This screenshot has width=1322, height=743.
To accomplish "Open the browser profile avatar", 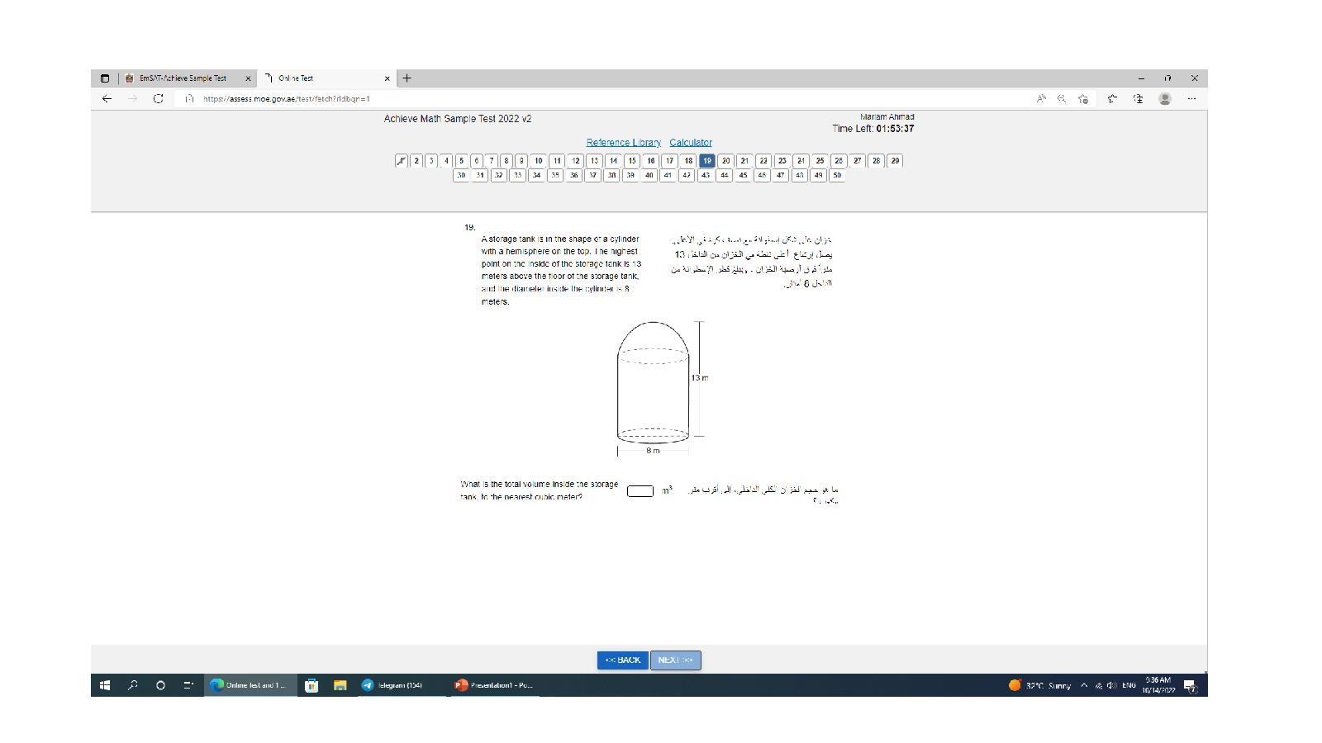I will [x=1165, y=99].
